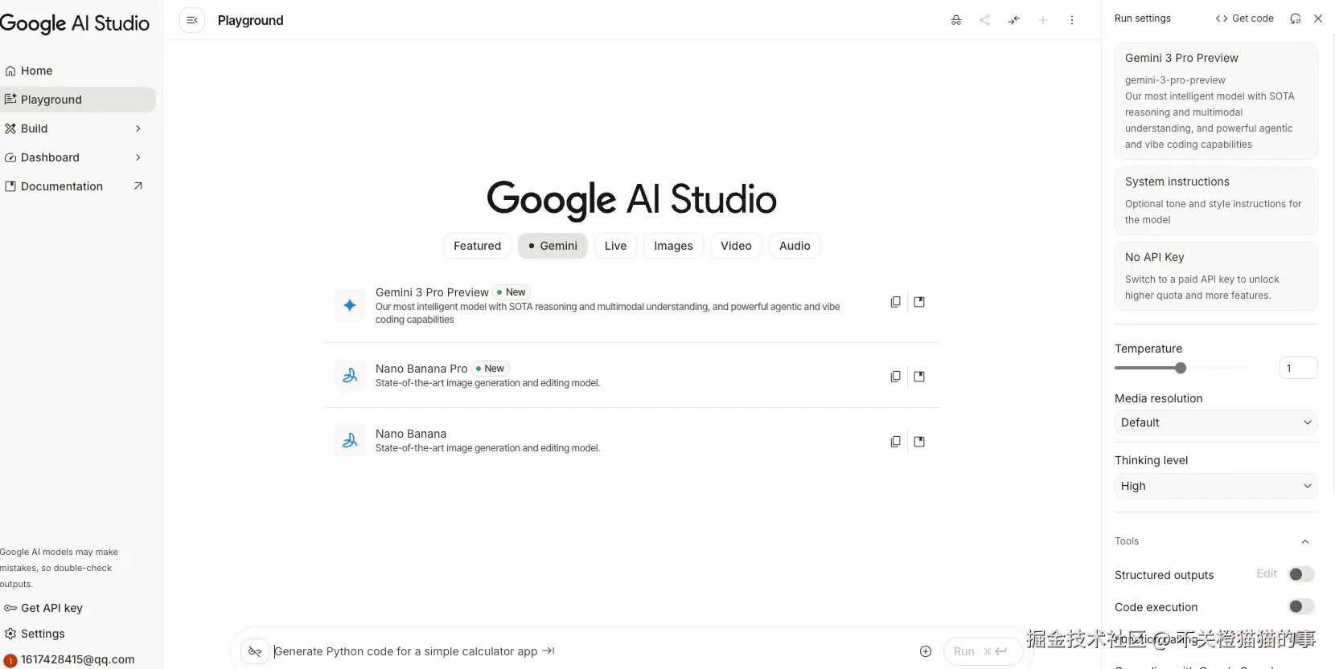Click the Temperature slider handle
The height and width of the screenshot is (669, 1335).
pyautogui.click(x=1180, y=368)
